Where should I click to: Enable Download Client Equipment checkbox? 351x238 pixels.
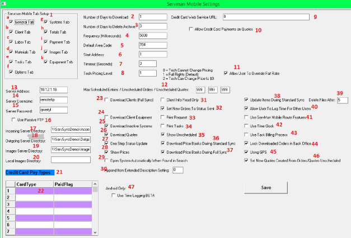106,117
